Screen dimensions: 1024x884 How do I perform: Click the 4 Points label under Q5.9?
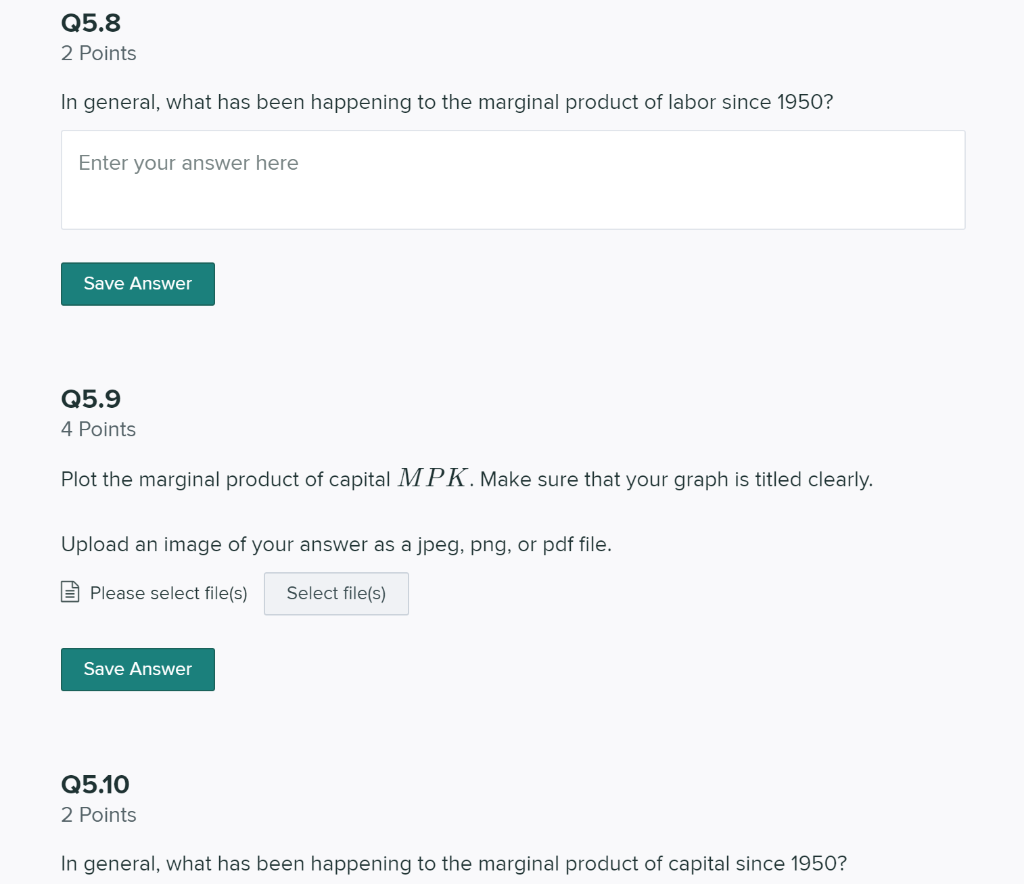(x=99, y=429)
